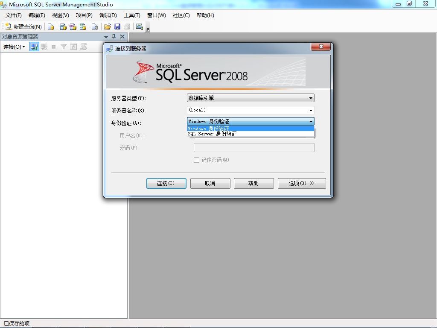The image size is (437, 328).
Task: Expand the 服务器名称 combo box arrow
Action: pos(311,111)
